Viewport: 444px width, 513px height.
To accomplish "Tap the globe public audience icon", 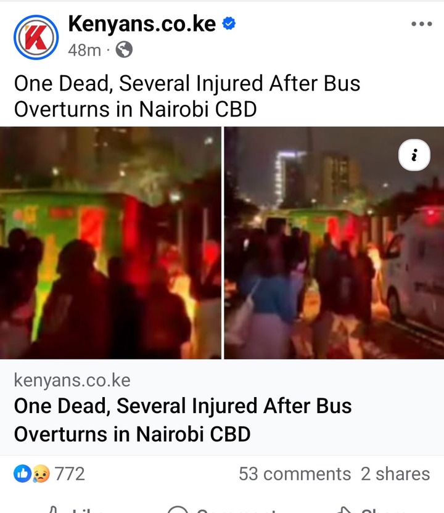I will [125, 50].
